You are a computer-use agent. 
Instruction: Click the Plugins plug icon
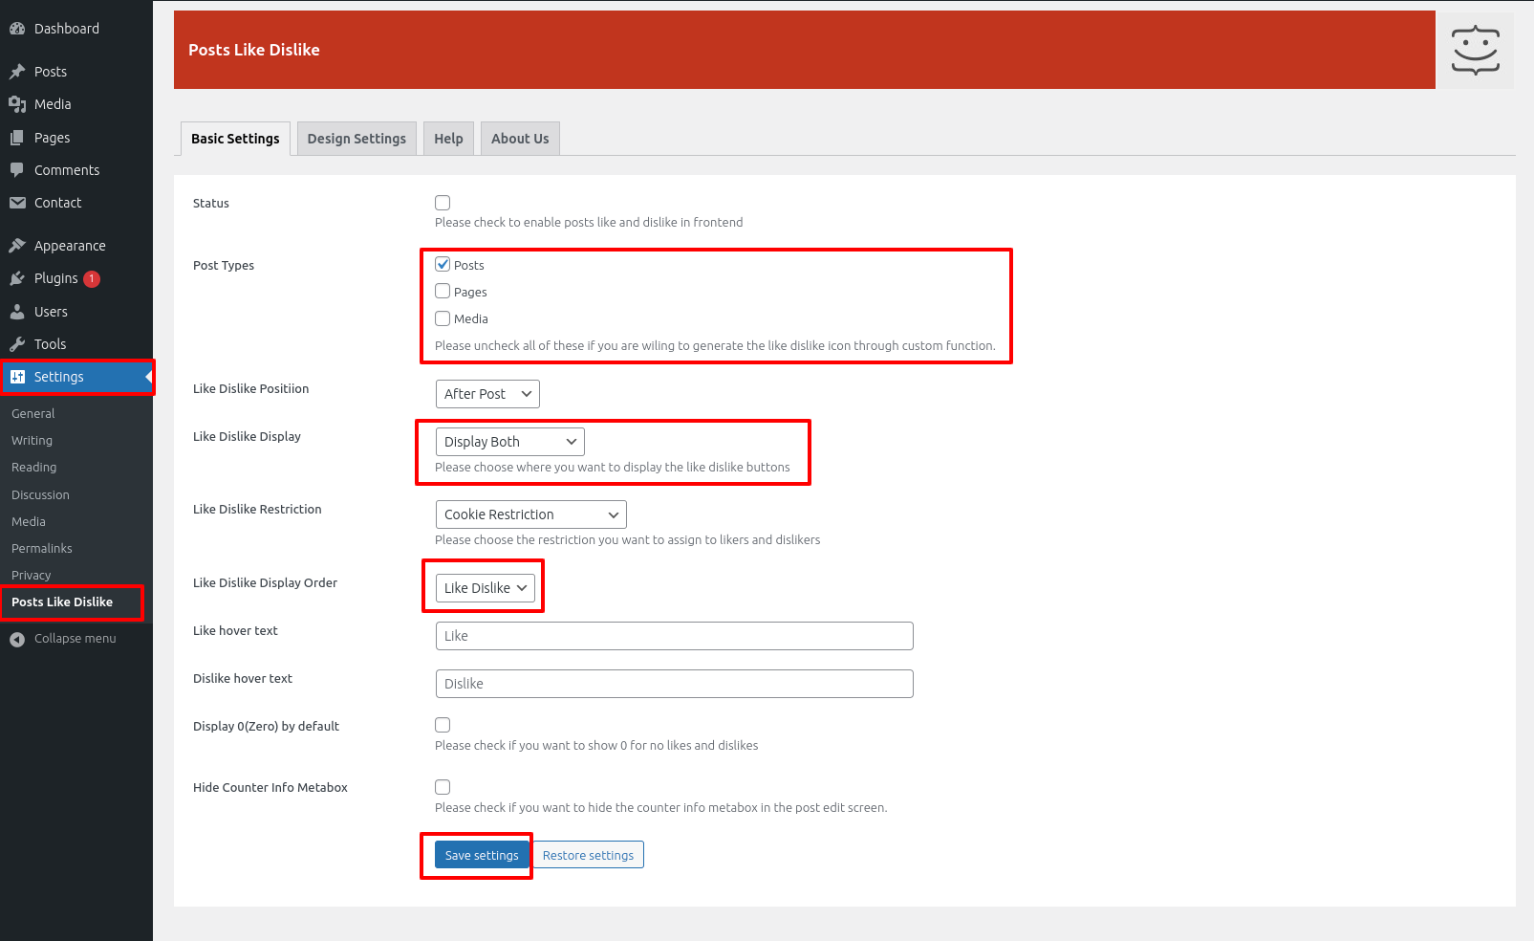17,278
